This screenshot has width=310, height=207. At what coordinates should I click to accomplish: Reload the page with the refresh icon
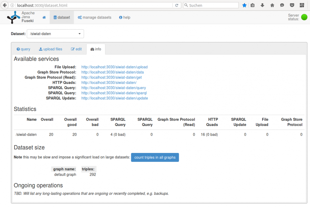(177, 5)
